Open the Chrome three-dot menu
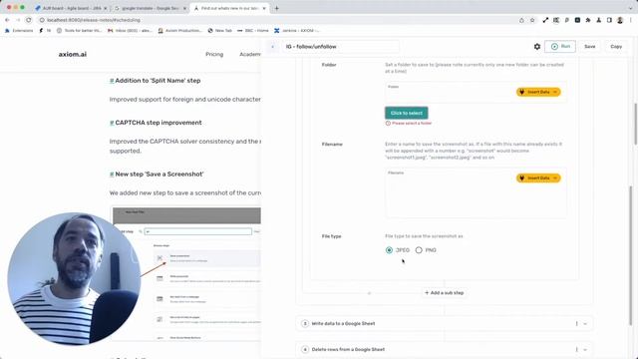Screen dimensions: 638x359 tap(631, 20)
